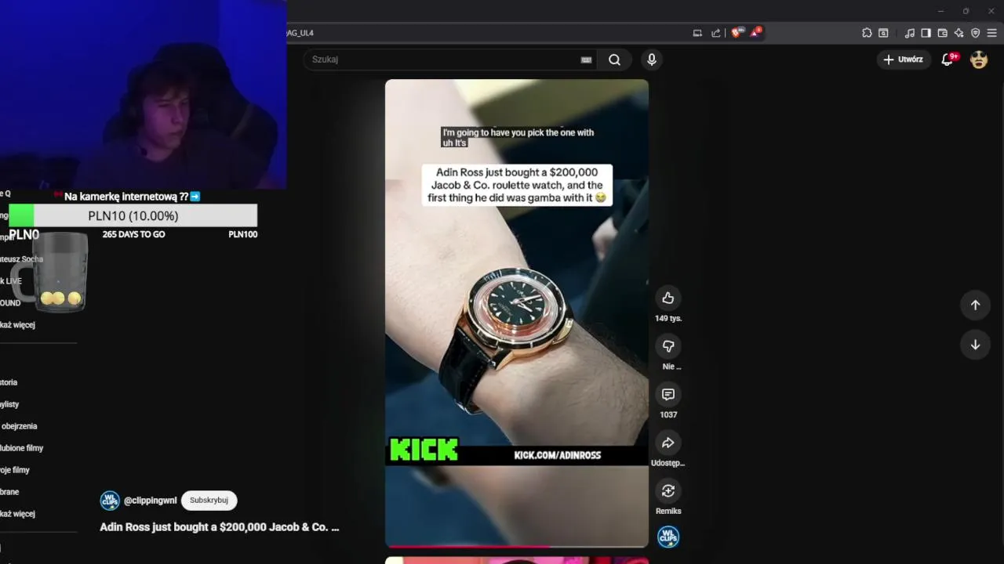The image size is (1004, 564).
Task: Open Brave Rewards triangle icon
Action: (x=755, y=33)
